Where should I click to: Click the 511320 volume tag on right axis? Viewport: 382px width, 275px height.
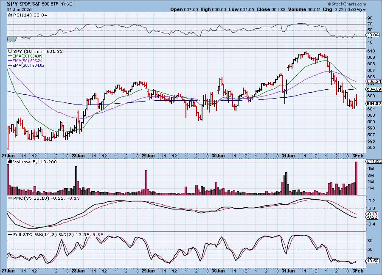pos(373,162)
